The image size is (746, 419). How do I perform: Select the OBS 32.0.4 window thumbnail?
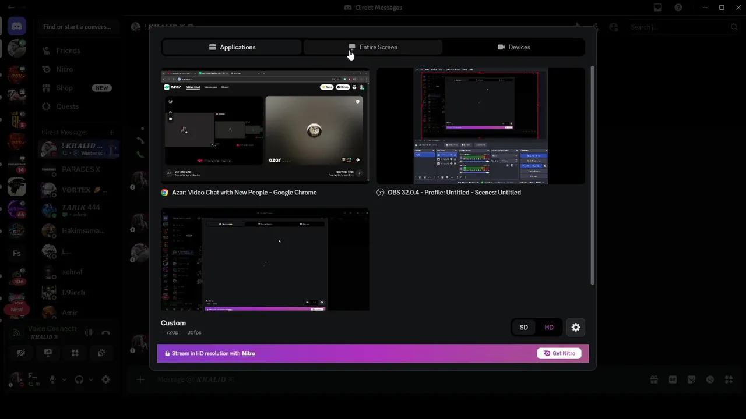(481, 126)
